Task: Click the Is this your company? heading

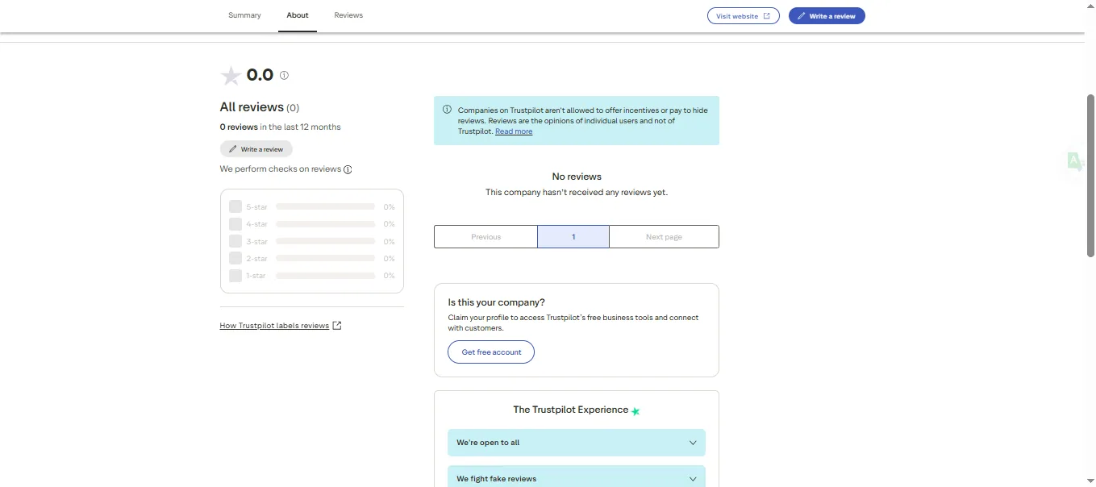Action: click(497, 302)
